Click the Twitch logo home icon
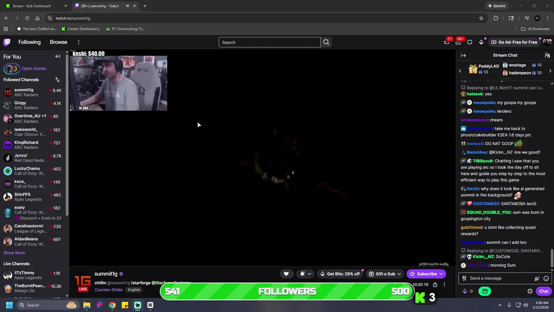This screenshot has width=554, height=312. pyautogui.click(x=7, y=42)
